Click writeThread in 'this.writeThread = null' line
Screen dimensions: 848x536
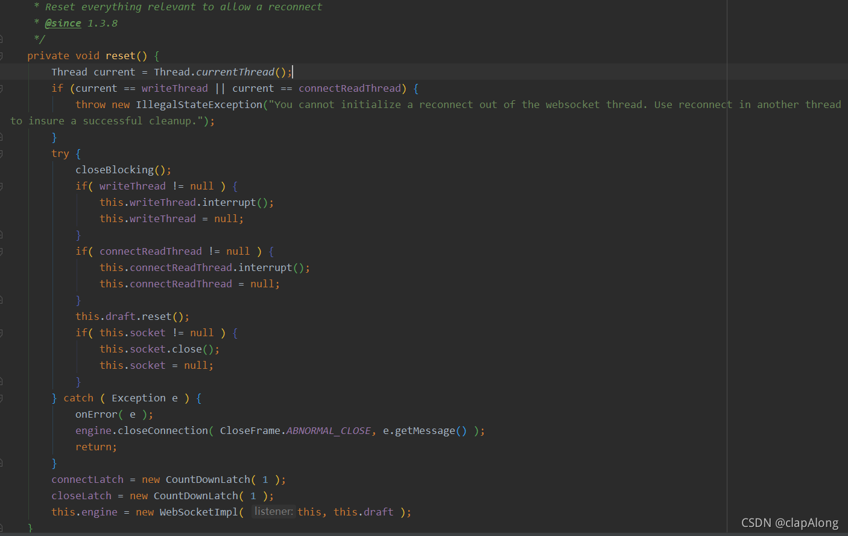point(163,219)
